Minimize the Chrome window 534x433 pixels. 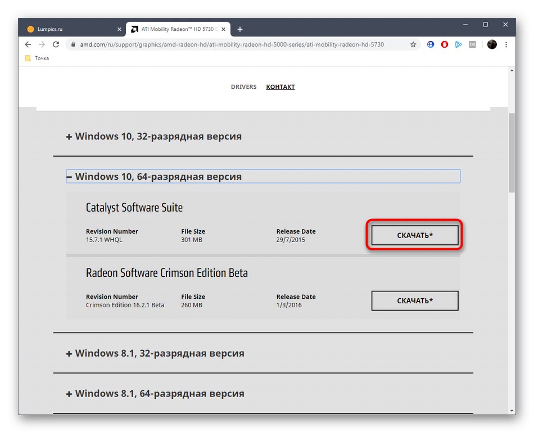465,25
